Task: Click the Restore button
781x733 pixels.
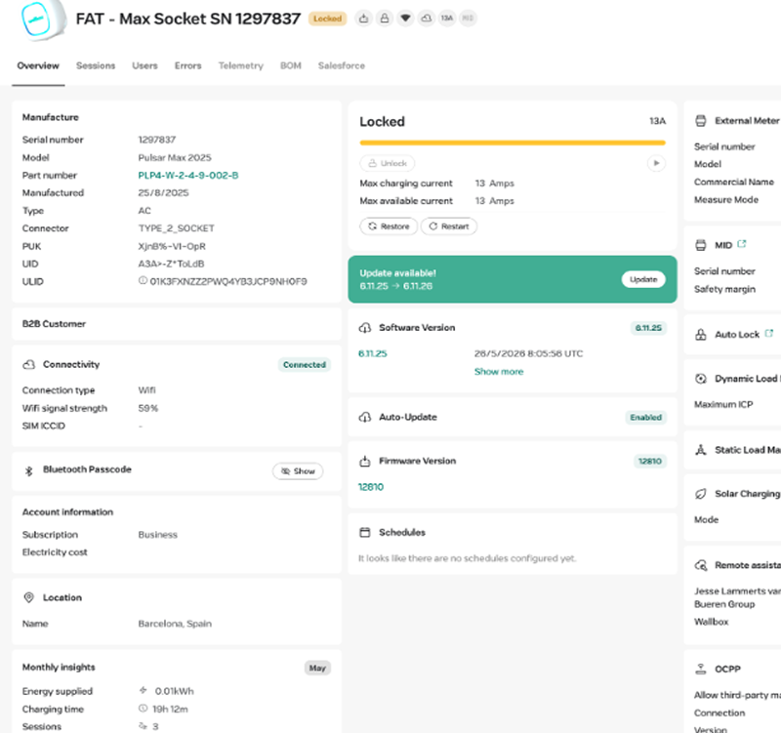Action: [389, 226]
